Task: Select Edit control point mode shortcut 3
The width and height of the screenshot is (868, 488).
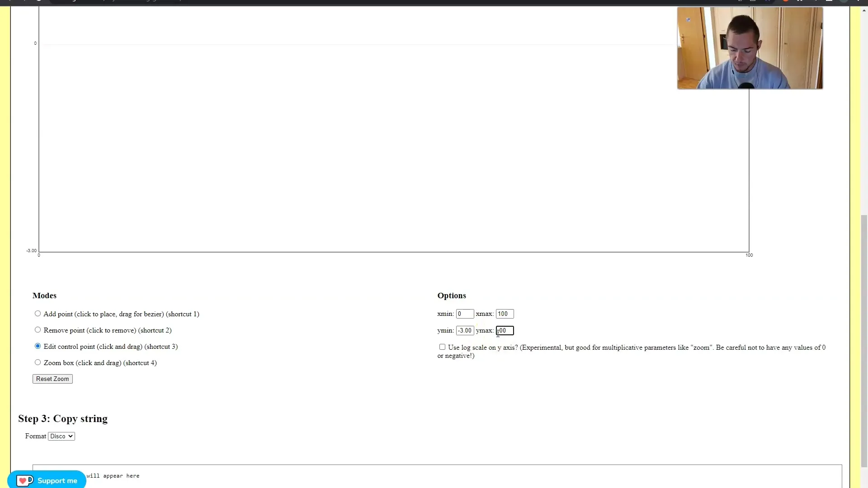Action: (37, 346)
